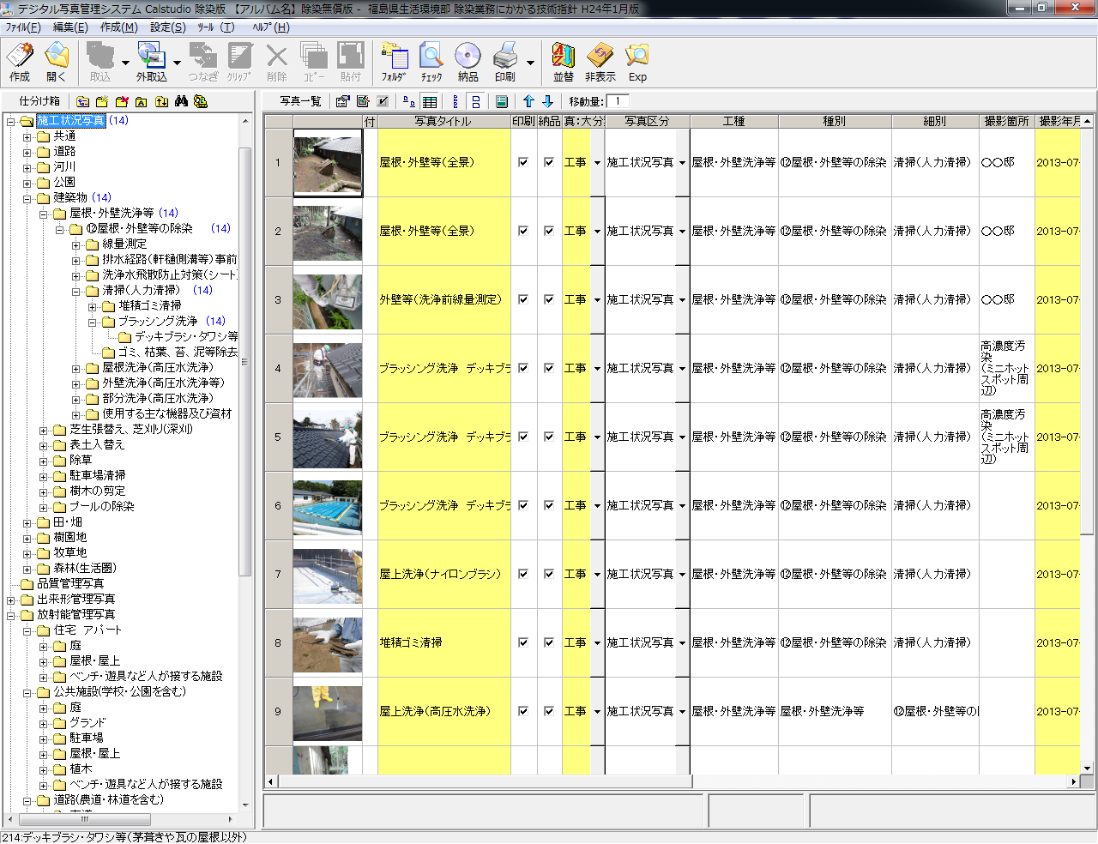Click the 写真タイトル column header

tap(443, 122)
